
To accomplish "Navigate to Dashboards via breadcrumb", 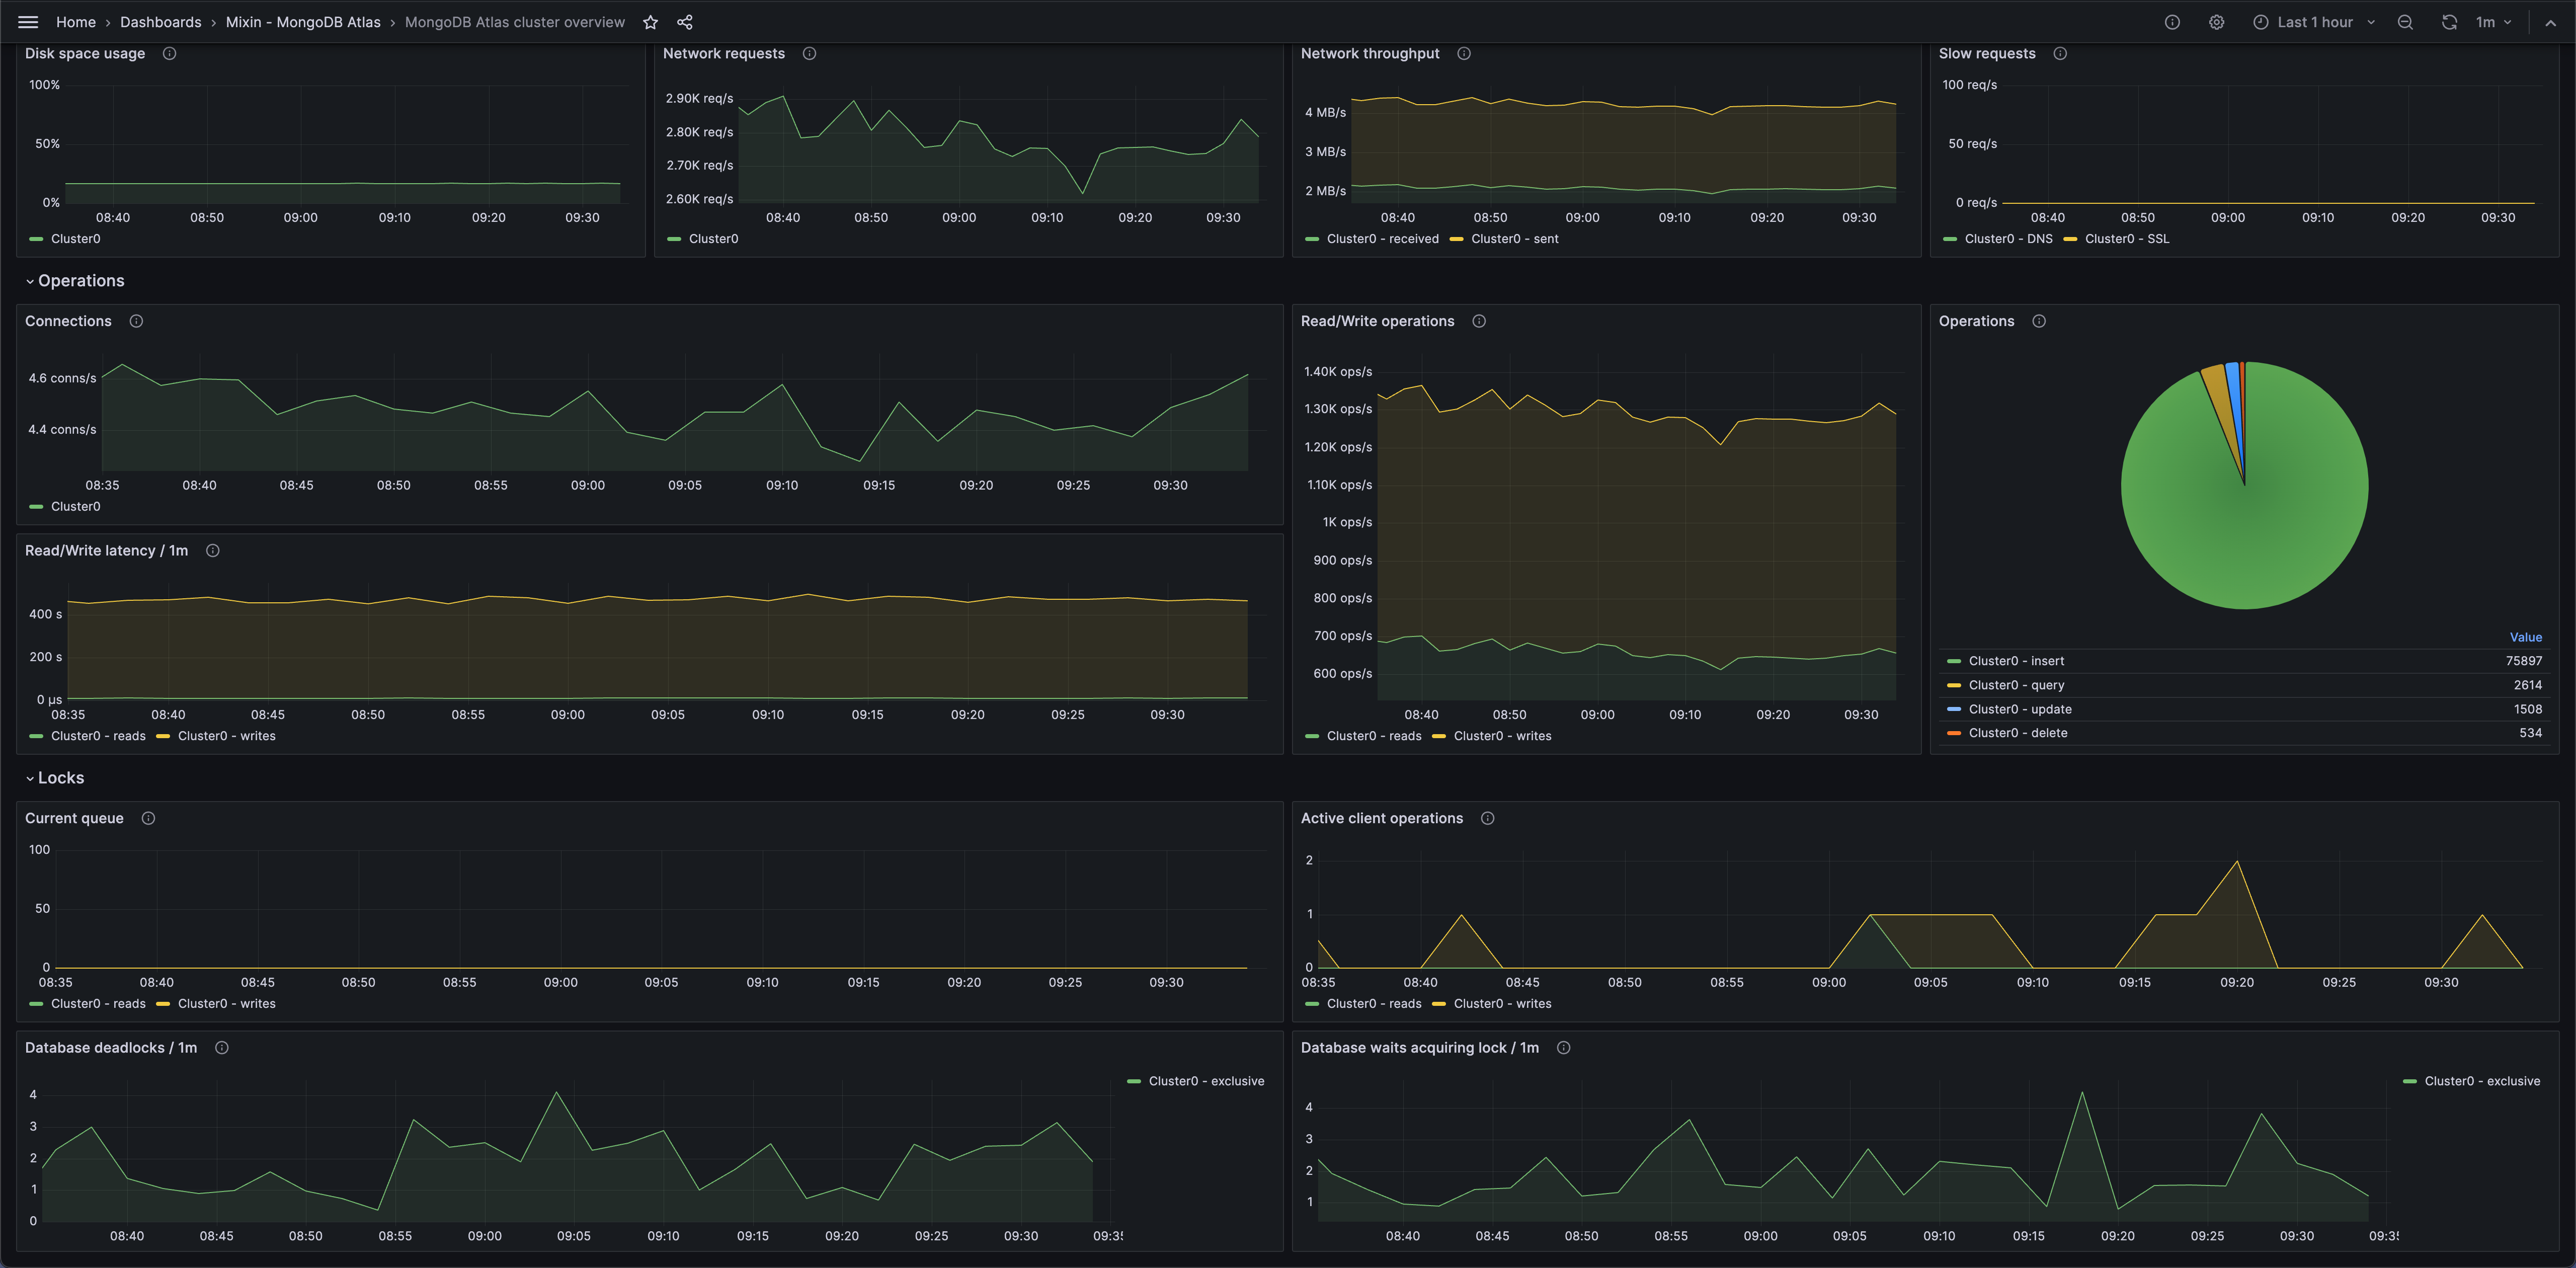I will click(x=160, y=21).
